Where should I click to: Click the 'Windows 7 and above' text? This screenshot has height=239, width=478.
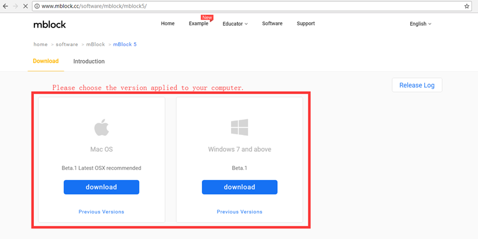coord(240,149)
